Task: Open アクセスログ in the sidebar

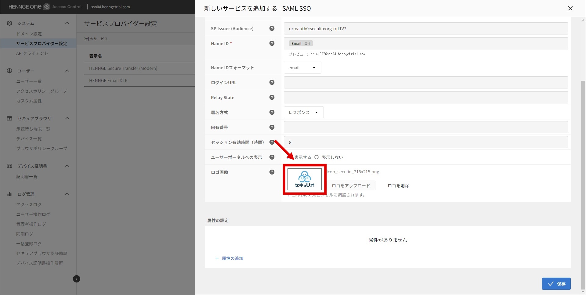Action: point(29,205)
